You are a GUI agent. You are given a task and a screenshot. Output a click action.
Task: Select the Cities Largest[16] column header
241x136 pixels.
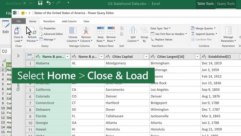[x=175, y=57]
